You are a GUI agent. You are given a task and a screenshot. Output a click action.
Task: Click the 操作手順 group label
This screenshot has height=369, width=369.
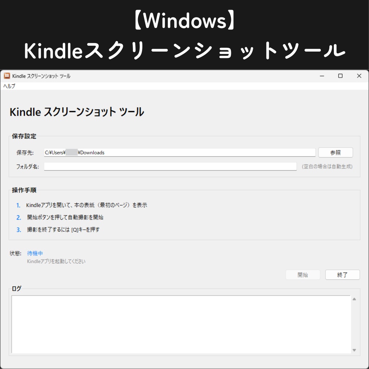click(x=24, y=190)
